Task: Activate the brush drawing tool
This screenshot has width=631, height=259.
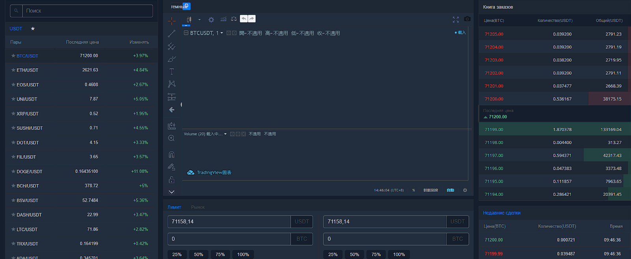Action: pyautogui.click(x=172, y=59)
